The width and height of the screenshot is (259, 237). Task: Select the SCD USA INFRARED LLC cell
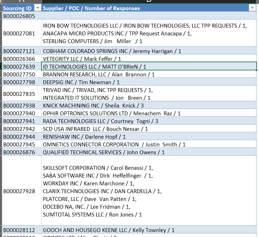pyautogui.click(x=149, y=128)
